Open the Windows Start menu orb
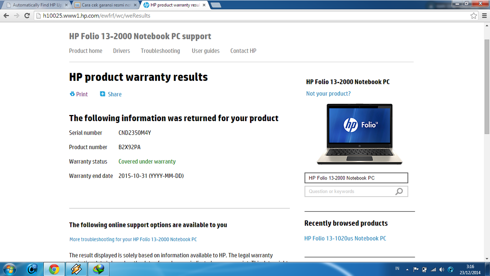Viewport: 490px width, 276px height. 9,269
